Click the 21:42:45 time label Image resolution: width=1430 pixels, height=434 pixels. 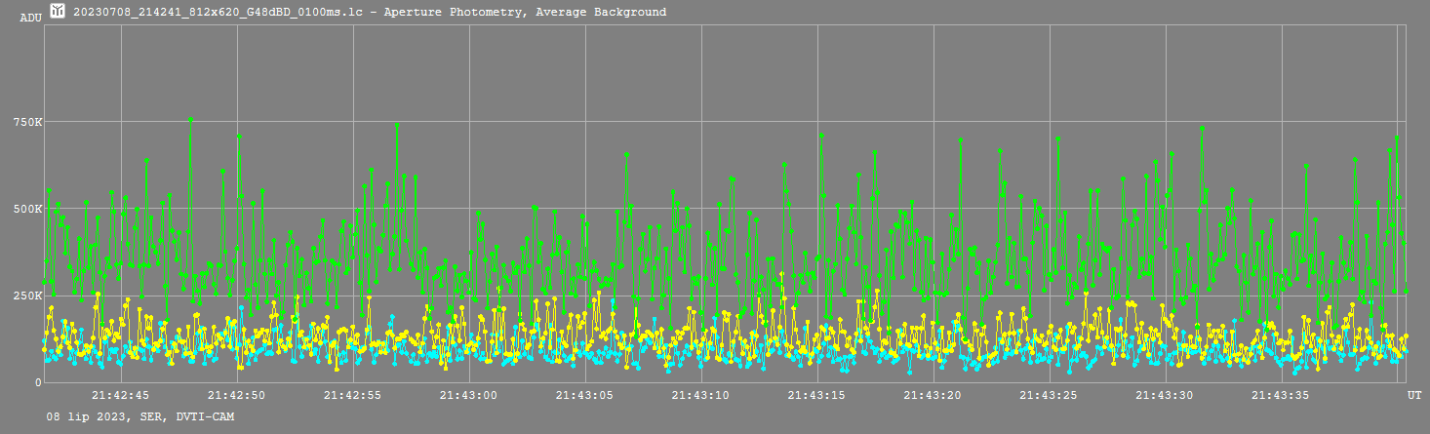pyautogui.click(x=121, y=395)
